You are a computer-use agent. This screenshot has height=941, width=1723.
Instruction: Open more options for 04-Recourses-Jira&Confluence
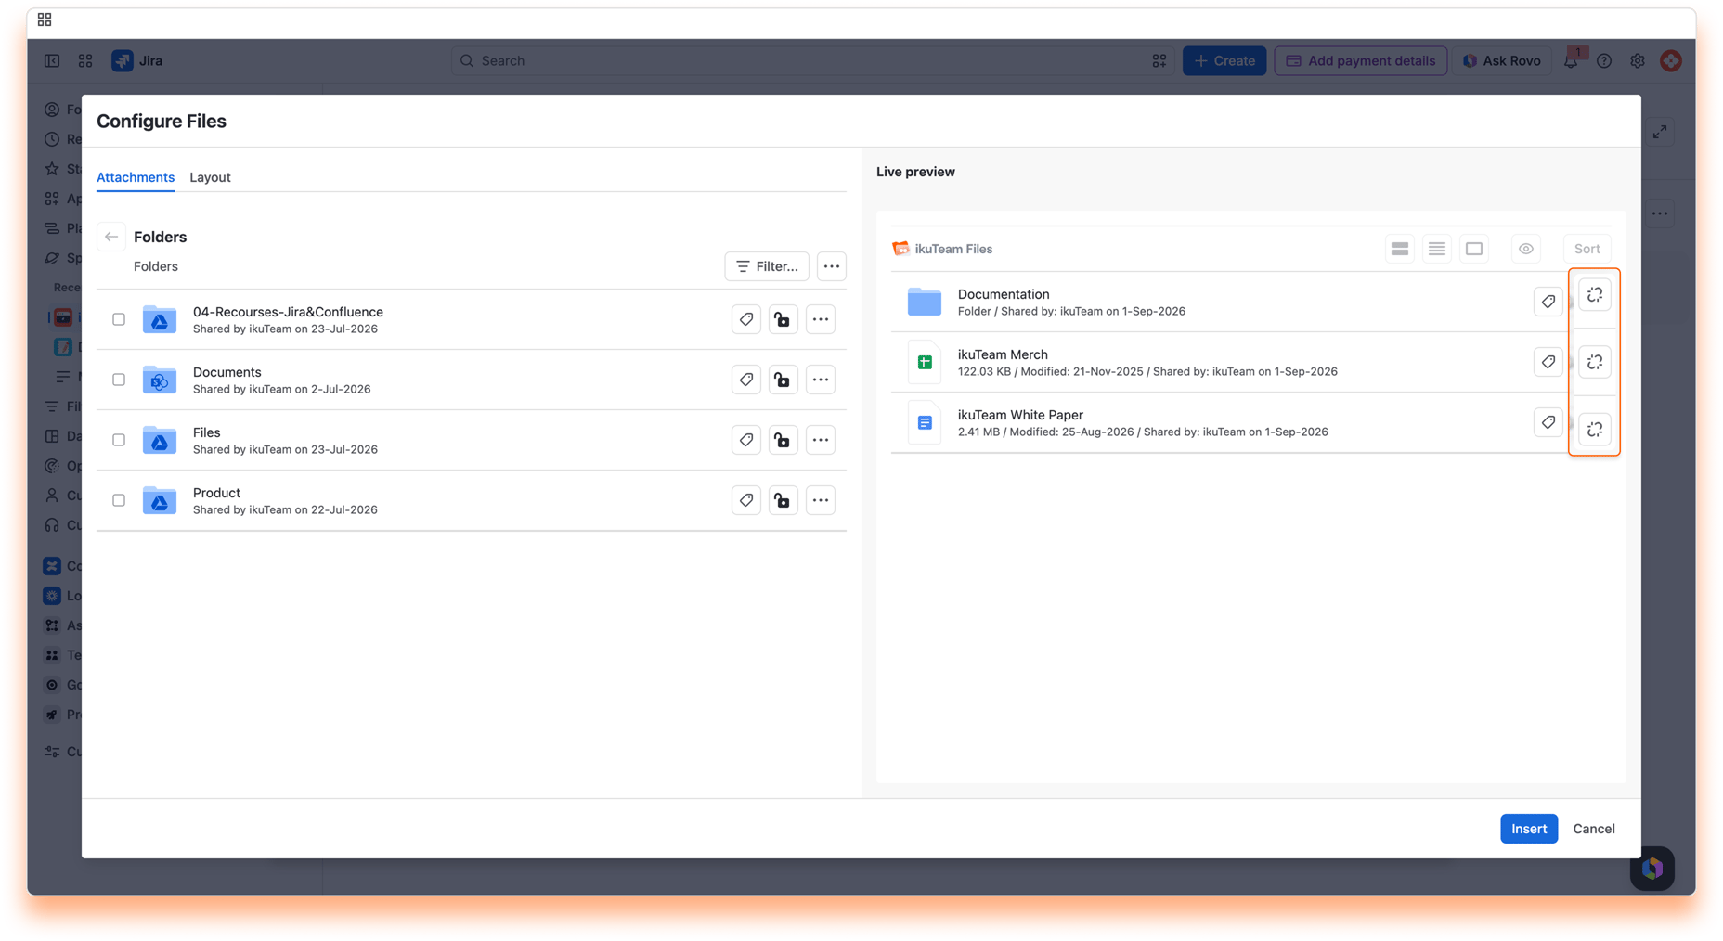pos(821,319)
